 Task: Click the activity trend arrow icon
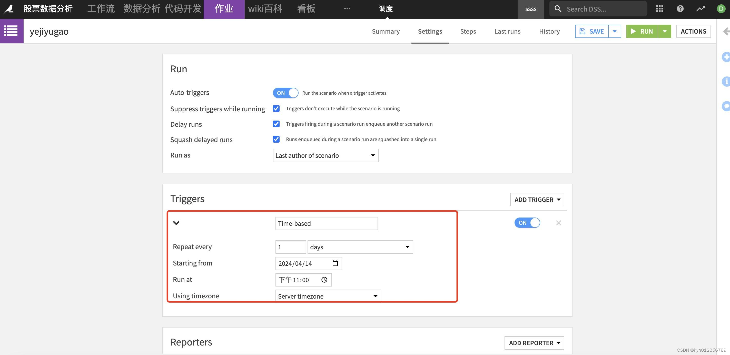[x=701, y=9]
